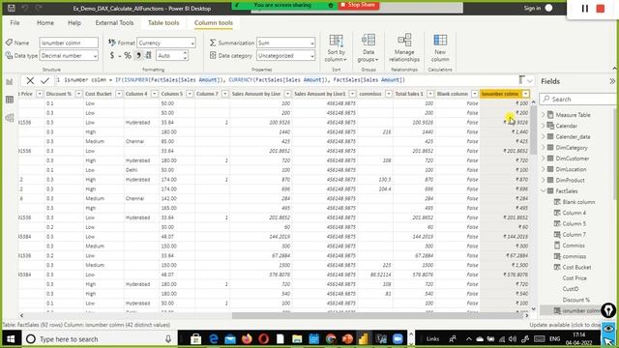Switch to Data view icon

(x=10, y=100)
